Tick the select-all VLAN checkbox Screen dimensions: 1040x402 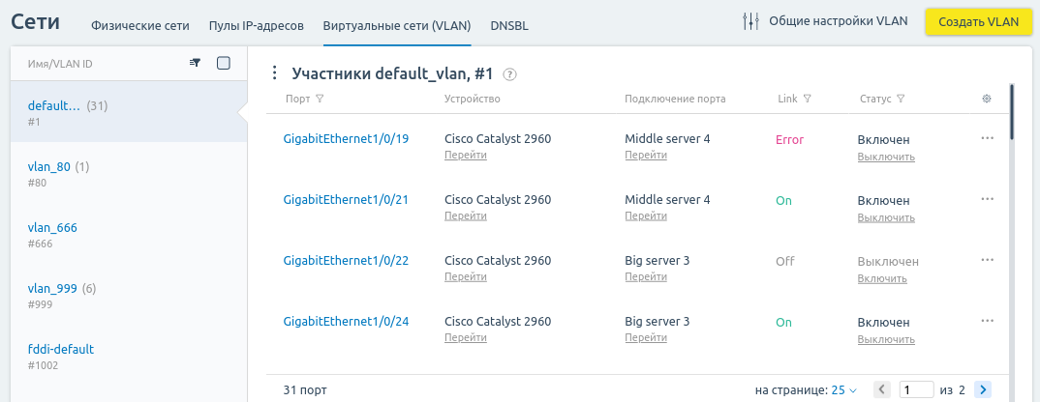click(224, 63)
